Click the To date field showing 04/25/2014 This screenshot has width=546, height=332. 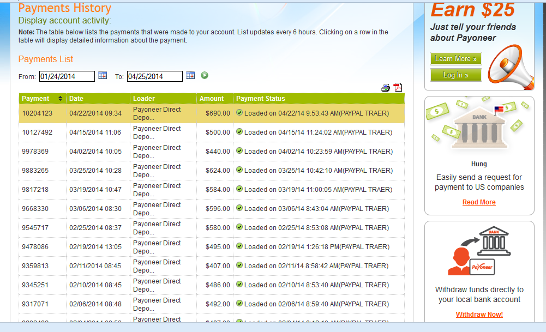pyautogui.click(x=154, y=76)
